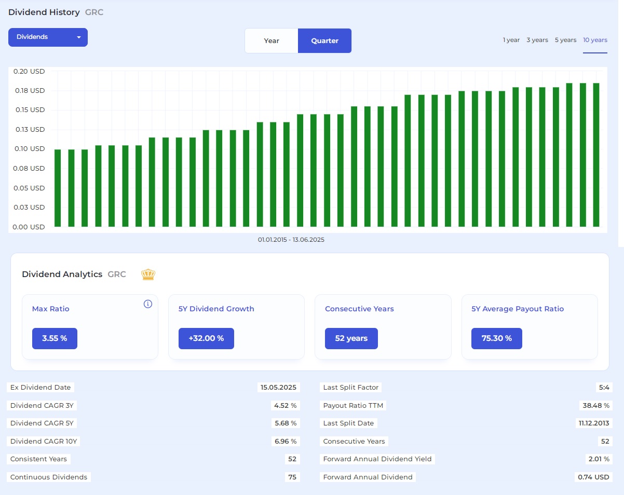Click the 75.30 % payout ratio badge
Image resolution: width=624 pixels, height=495 pixels.
pos(497,338)
